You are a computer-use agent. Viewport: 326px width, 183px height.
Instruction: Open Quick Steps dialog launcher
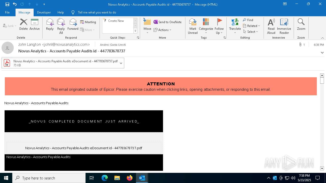point(138,38)
